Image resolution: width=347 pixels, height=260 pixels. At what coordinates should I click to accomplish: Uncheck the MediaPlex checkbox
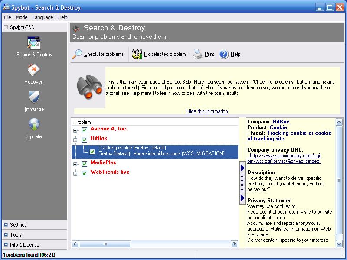click(84, 164)
